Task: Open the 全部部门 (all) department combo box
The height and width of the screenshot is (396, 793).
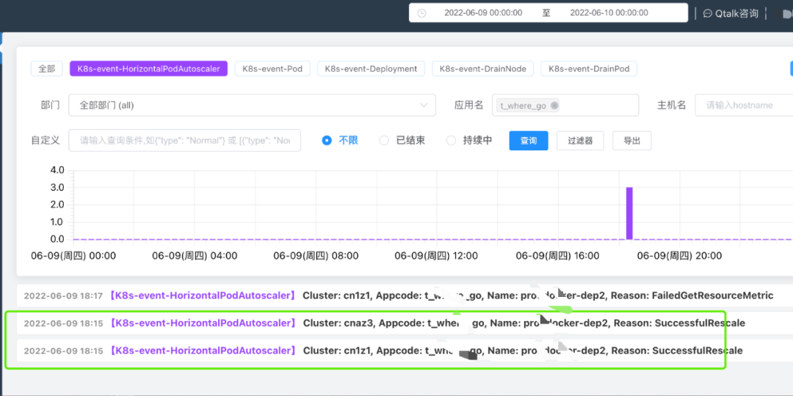Action: pos(252,105)
